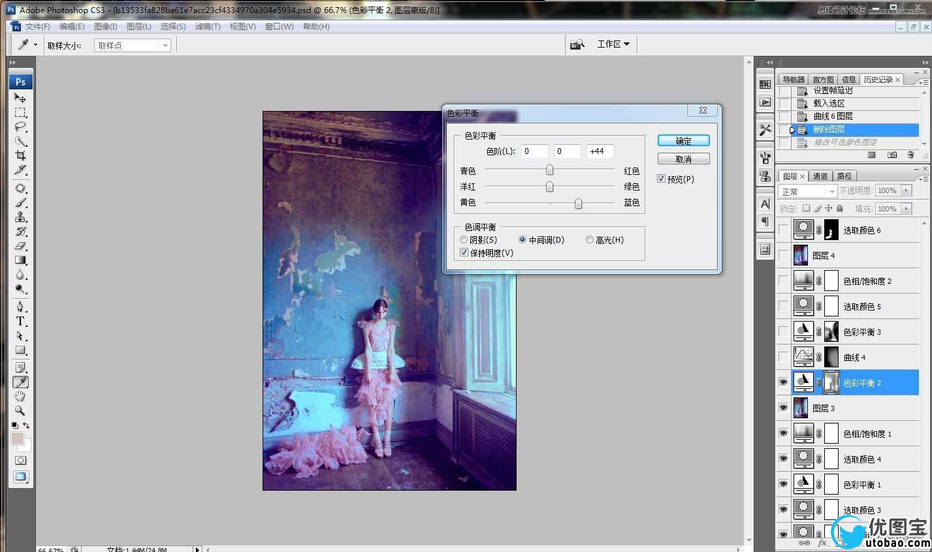The width and height of the screenshot is (932, 552).
Task: Open the 图像(I) menu
Action: point(106,27)
